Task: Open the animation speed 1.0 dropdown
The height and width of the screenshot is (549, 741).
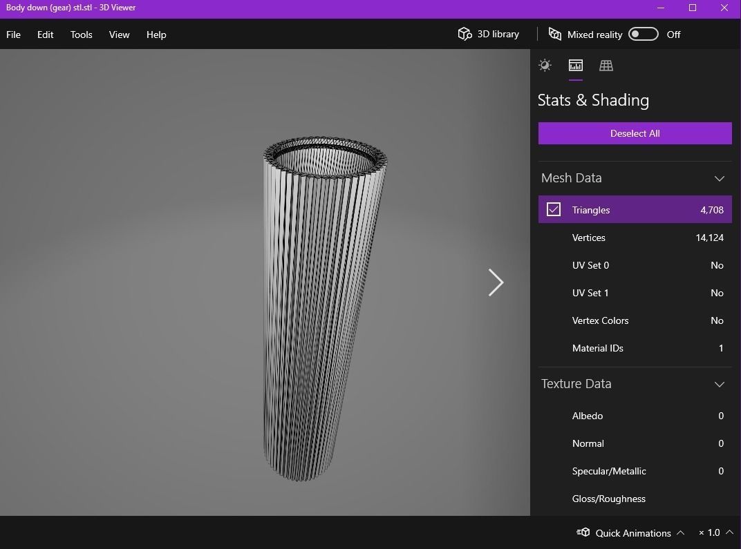Action: click(x=716, y=532)
